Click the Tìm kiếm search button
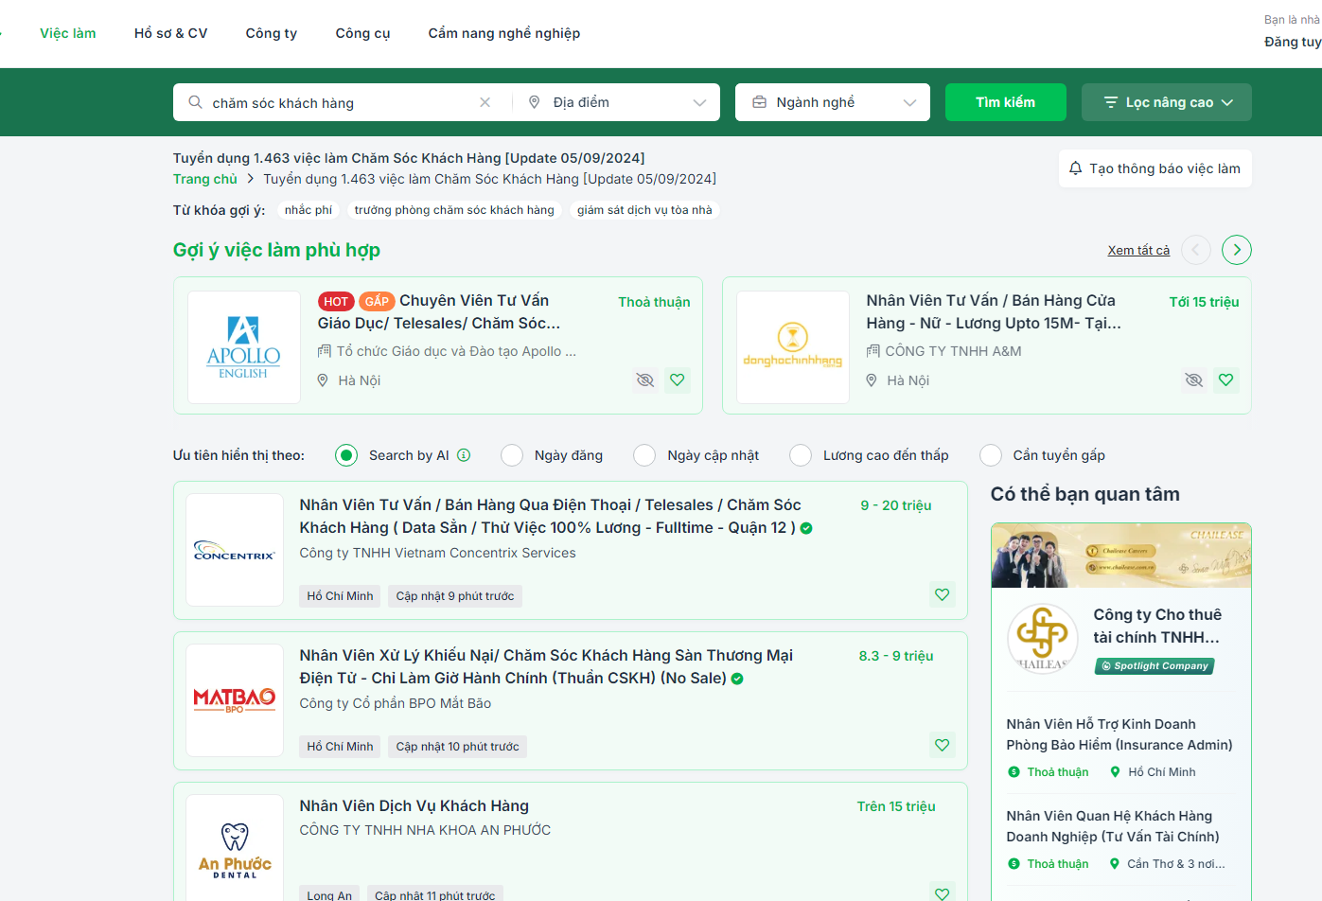The image size is (1322, 901). point(1006,102)
